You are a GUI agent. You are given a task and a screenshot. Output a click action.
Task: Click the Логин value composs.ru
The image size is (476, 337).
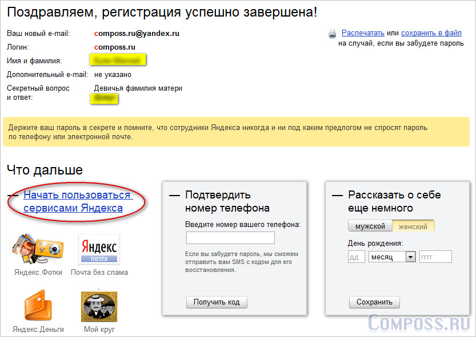point(115,47)
